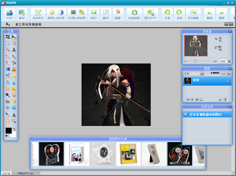Select the Paint Bucket fill tool
Image resolution: width=236 pixels, height=176 pixels.
14,63
